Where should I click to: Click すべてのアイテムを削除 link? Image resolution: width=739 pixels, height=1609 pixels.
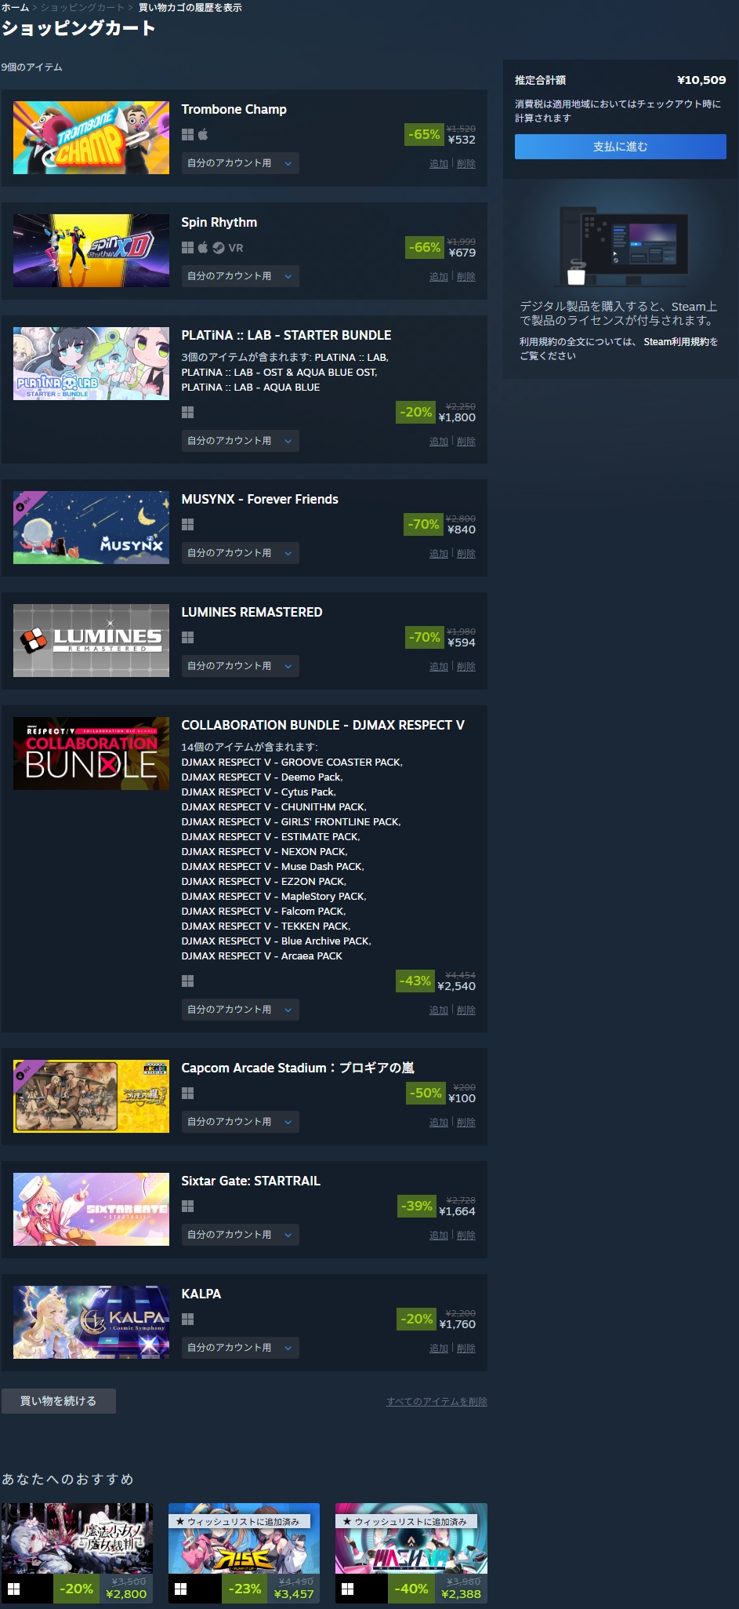[437, 1402]
